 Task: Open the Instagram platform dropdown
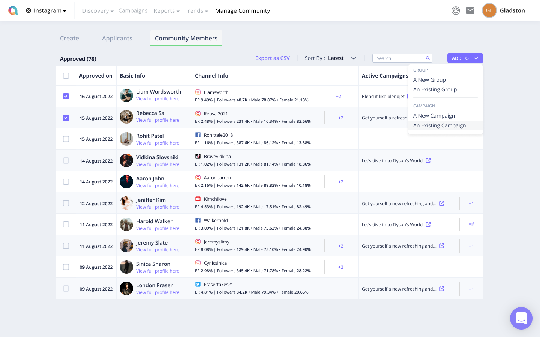pyautogui.click(x=46, y=11)
